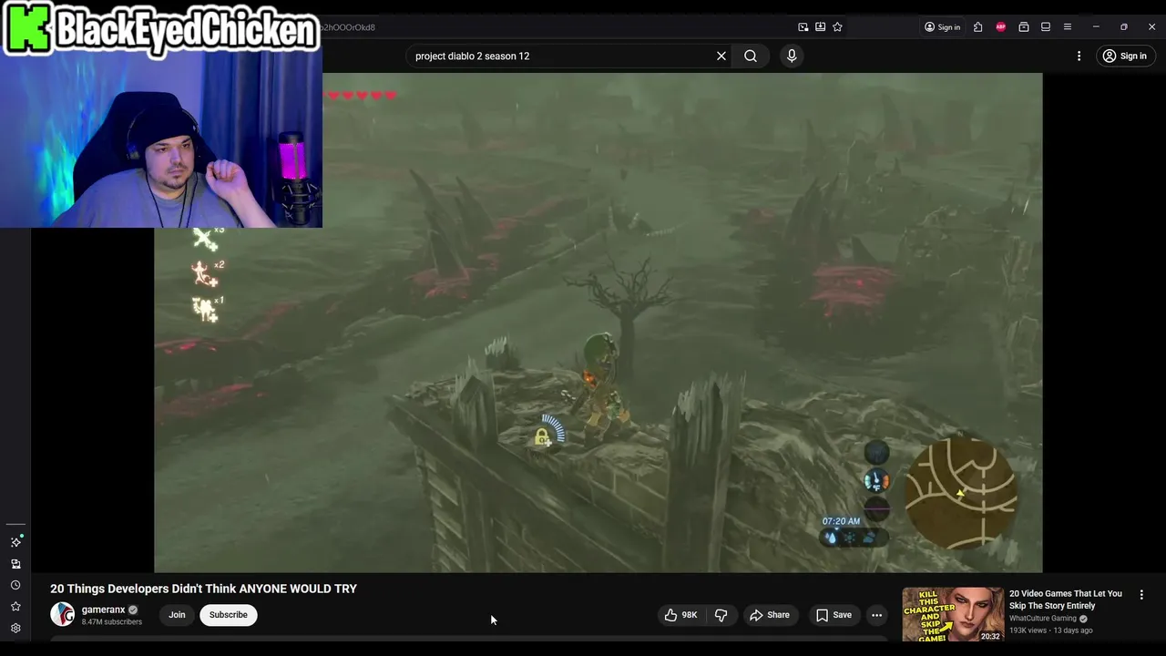Bookmark page with star icon

(x=837, y=27)
